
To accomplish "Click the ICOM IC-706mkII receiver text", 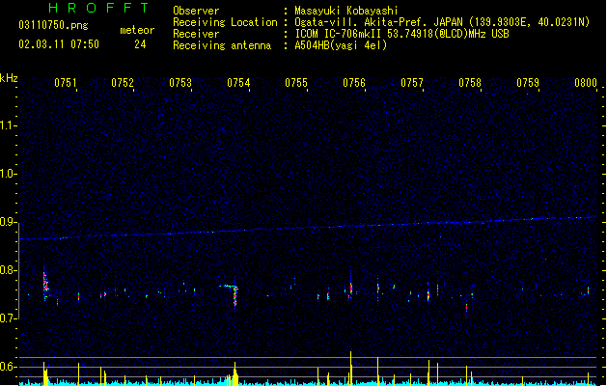I will tap(401, 34).
